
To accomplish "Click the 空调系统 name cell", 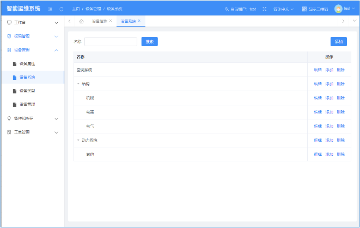I will [191, 70].
